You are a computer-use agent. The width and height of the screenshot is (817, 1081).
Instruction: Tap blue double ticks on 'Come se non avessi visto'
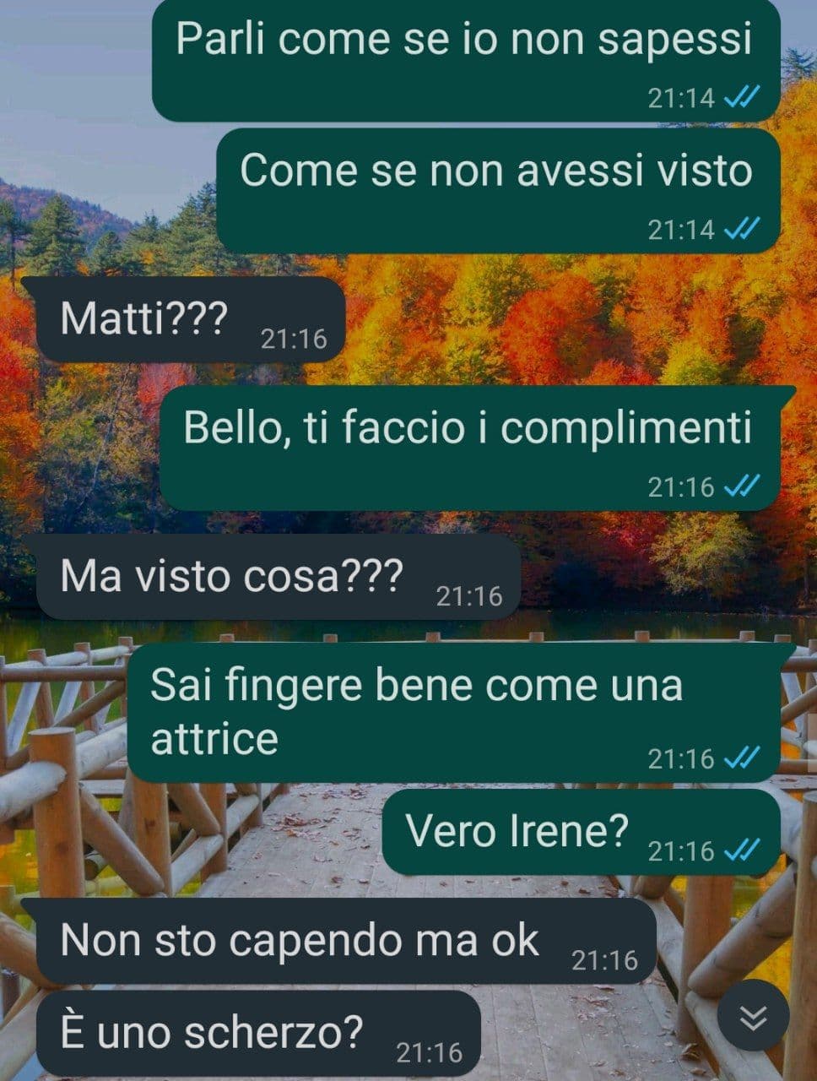tap(742, 228)
